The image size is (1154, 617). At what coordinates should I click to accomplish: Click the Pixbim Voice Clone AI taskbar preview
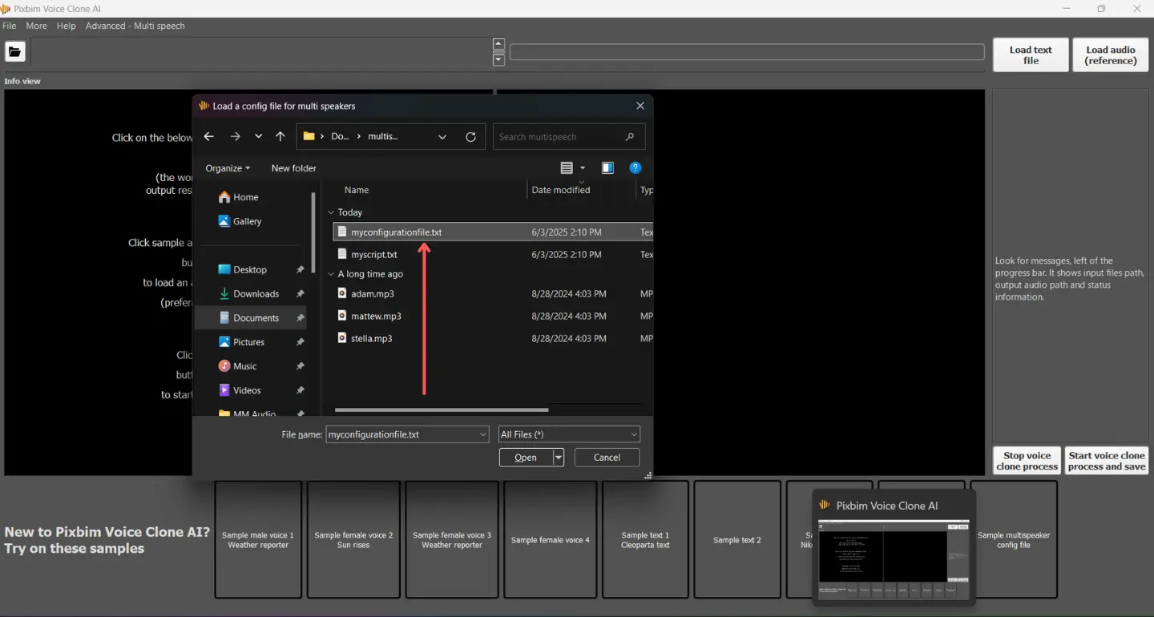coord(894,547)
